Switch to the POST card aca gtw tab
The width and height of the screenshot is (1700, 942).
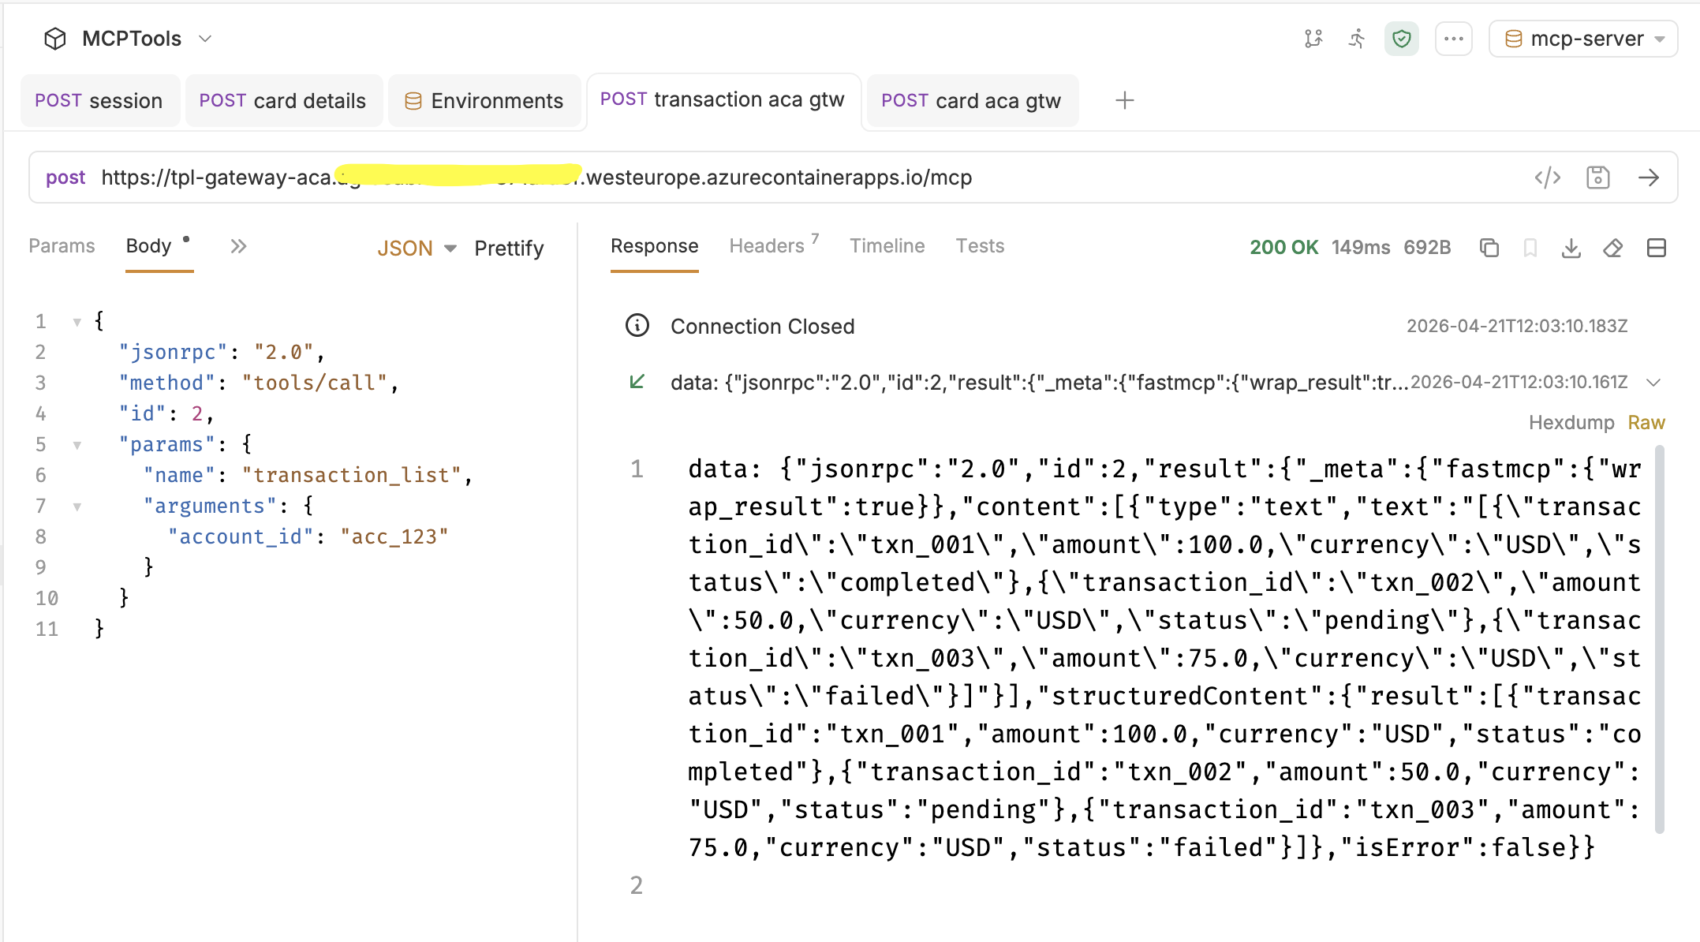click(x=972, y=101)
